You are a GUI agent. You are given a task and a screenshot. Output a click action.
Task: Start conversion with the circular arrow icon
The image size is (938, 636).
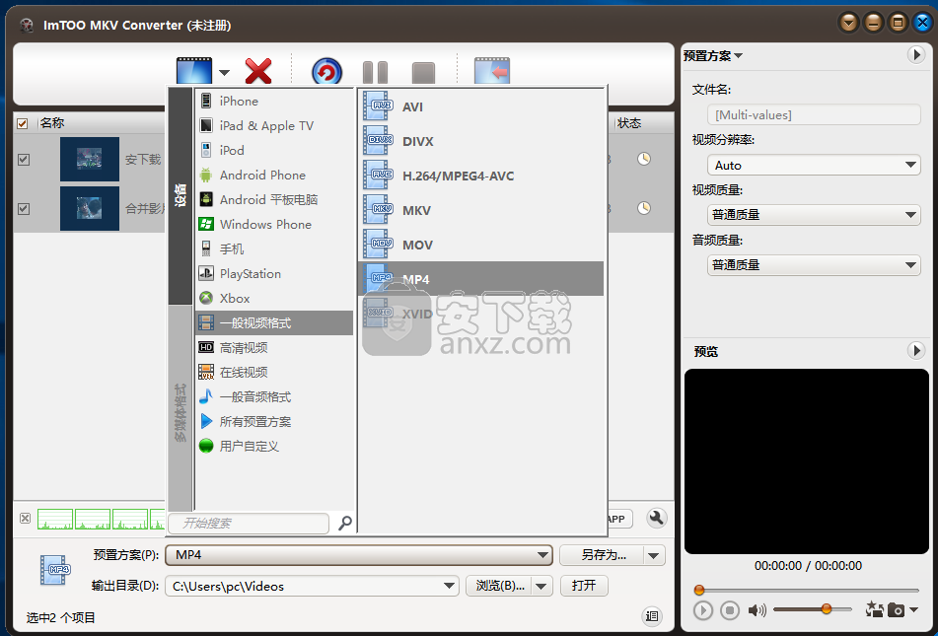click(x=326, y=72)
